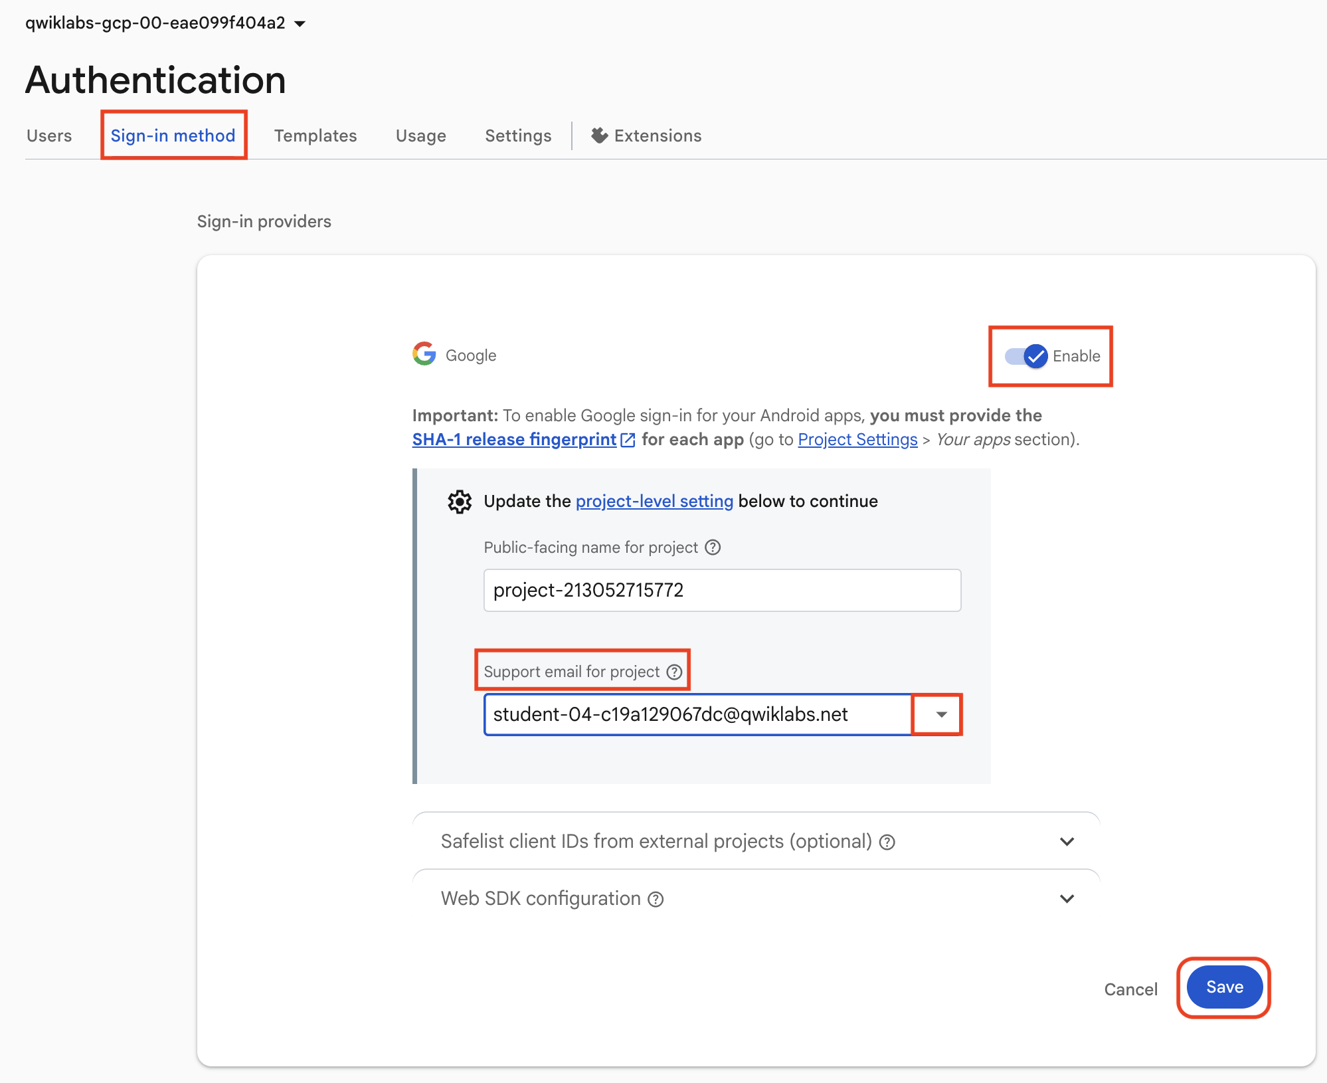
Task: Click the Authentication page title
Action: point(155,80)
